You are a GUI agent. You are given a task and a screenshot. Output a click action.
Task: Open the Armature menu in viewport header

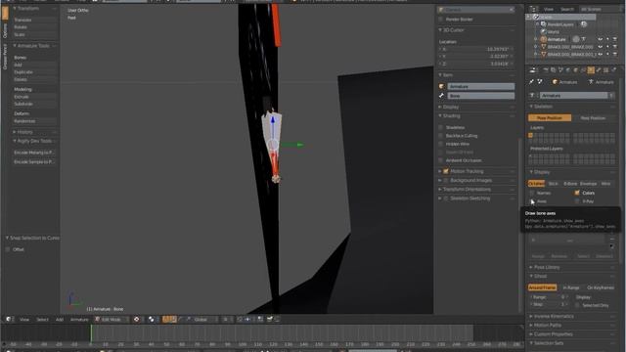click(79, 320)
